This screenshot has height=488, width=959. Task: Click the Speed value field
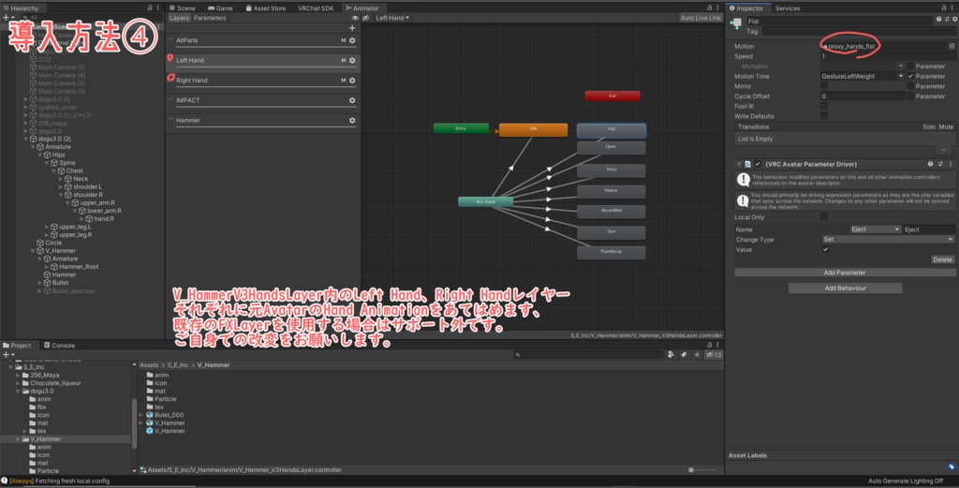[x=887, y=56]
